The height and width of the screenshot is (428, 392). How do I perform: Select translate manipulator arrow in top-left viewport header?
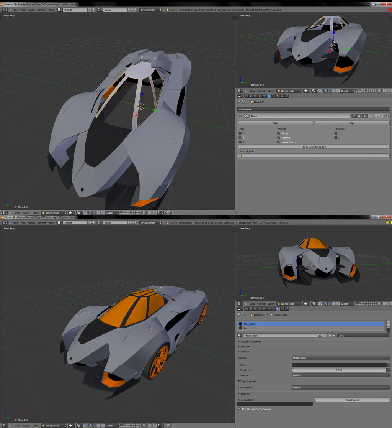94,212
